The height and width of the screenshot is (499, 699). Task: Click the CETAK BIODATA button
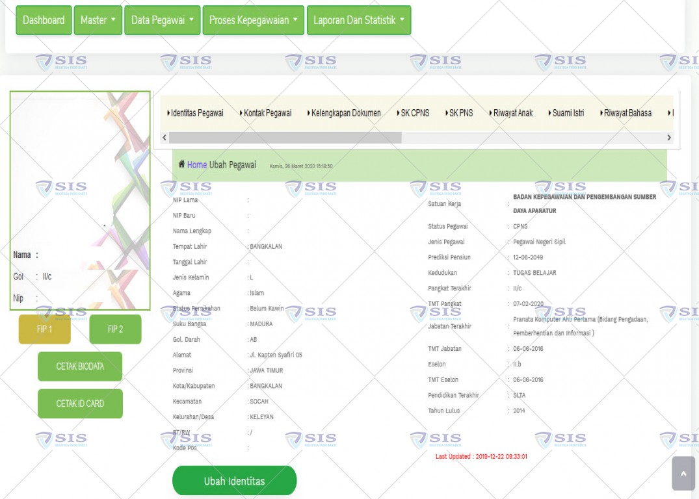(80, 366)
